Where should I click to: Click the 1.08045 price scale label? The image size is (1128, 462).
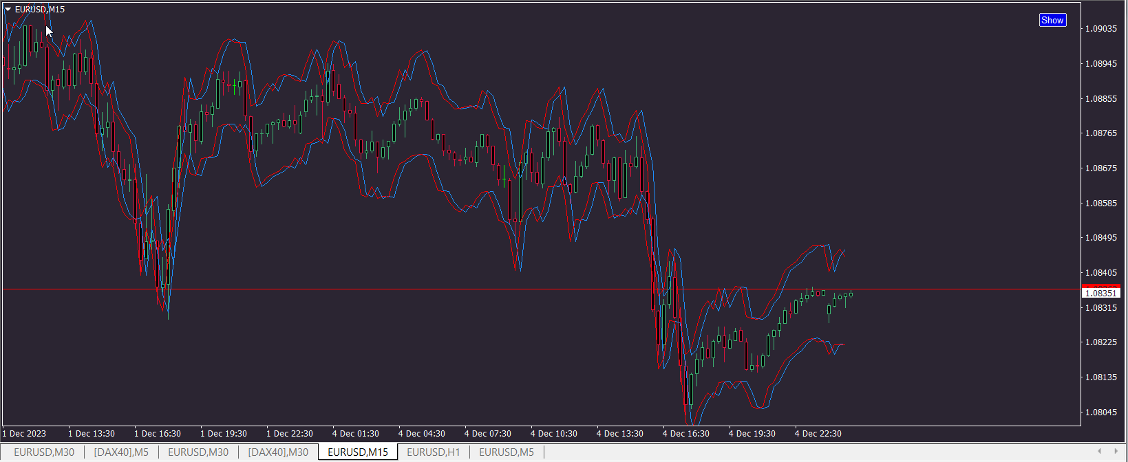point(1101,412)
